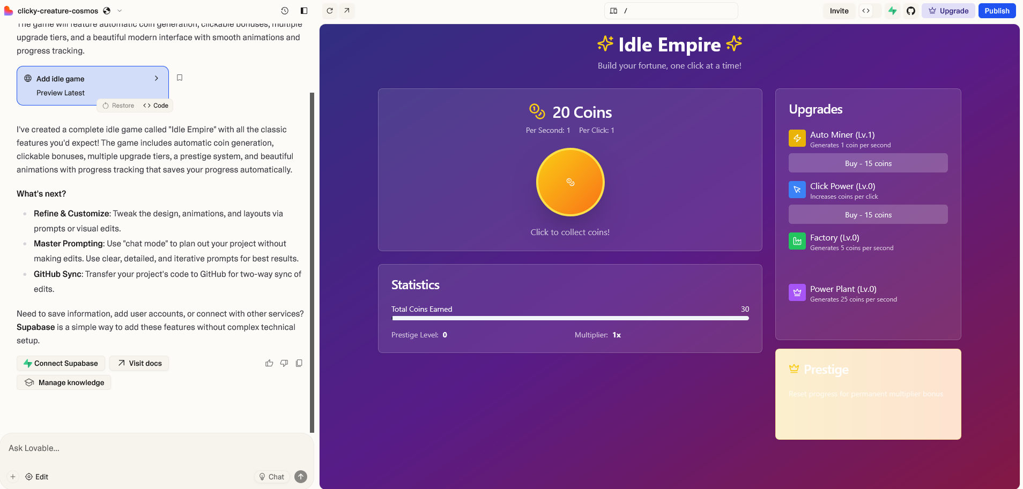Click Connect Supabase button
This screenshot has width=1023, height=489.
(x=61, y=363)
